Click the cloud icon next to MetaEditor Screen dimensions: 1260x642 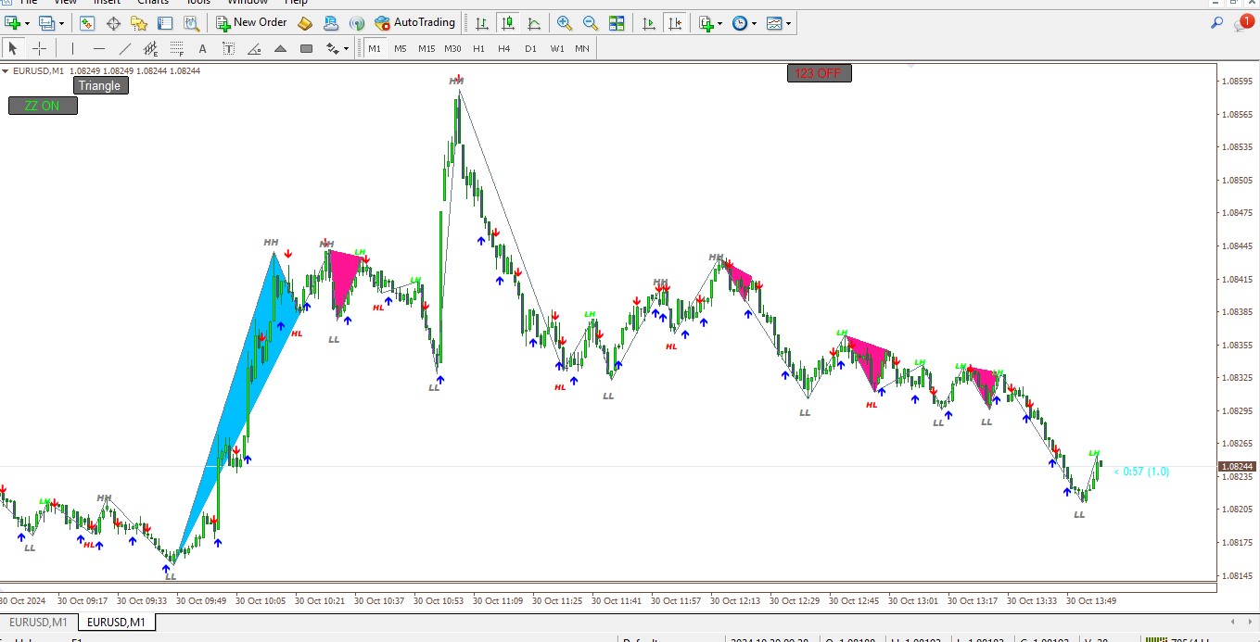(x=331, y=23)
